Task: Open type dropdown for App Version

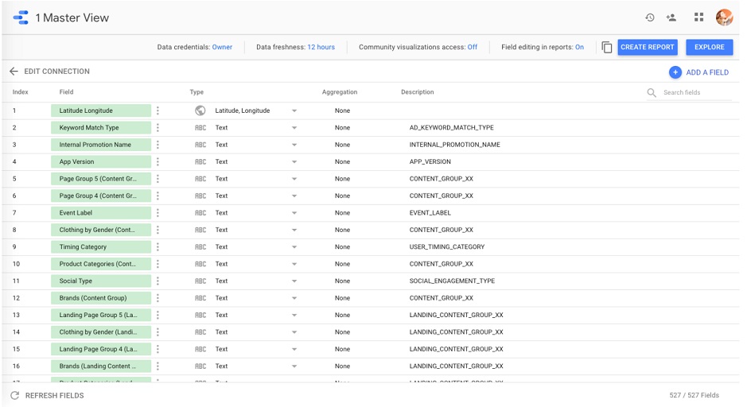Action: [294, 162]
